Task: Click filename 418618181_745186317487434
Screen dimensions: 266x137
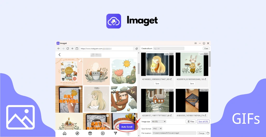Action: pos(190,115)
